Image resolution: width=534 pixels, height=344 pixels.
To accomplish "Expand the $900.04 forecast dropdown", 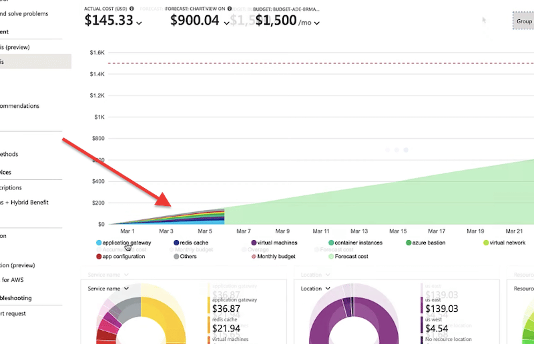I will 226,23.
